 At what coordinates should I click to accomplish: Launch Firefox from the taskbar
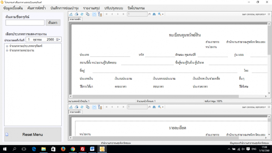[63, 149]
